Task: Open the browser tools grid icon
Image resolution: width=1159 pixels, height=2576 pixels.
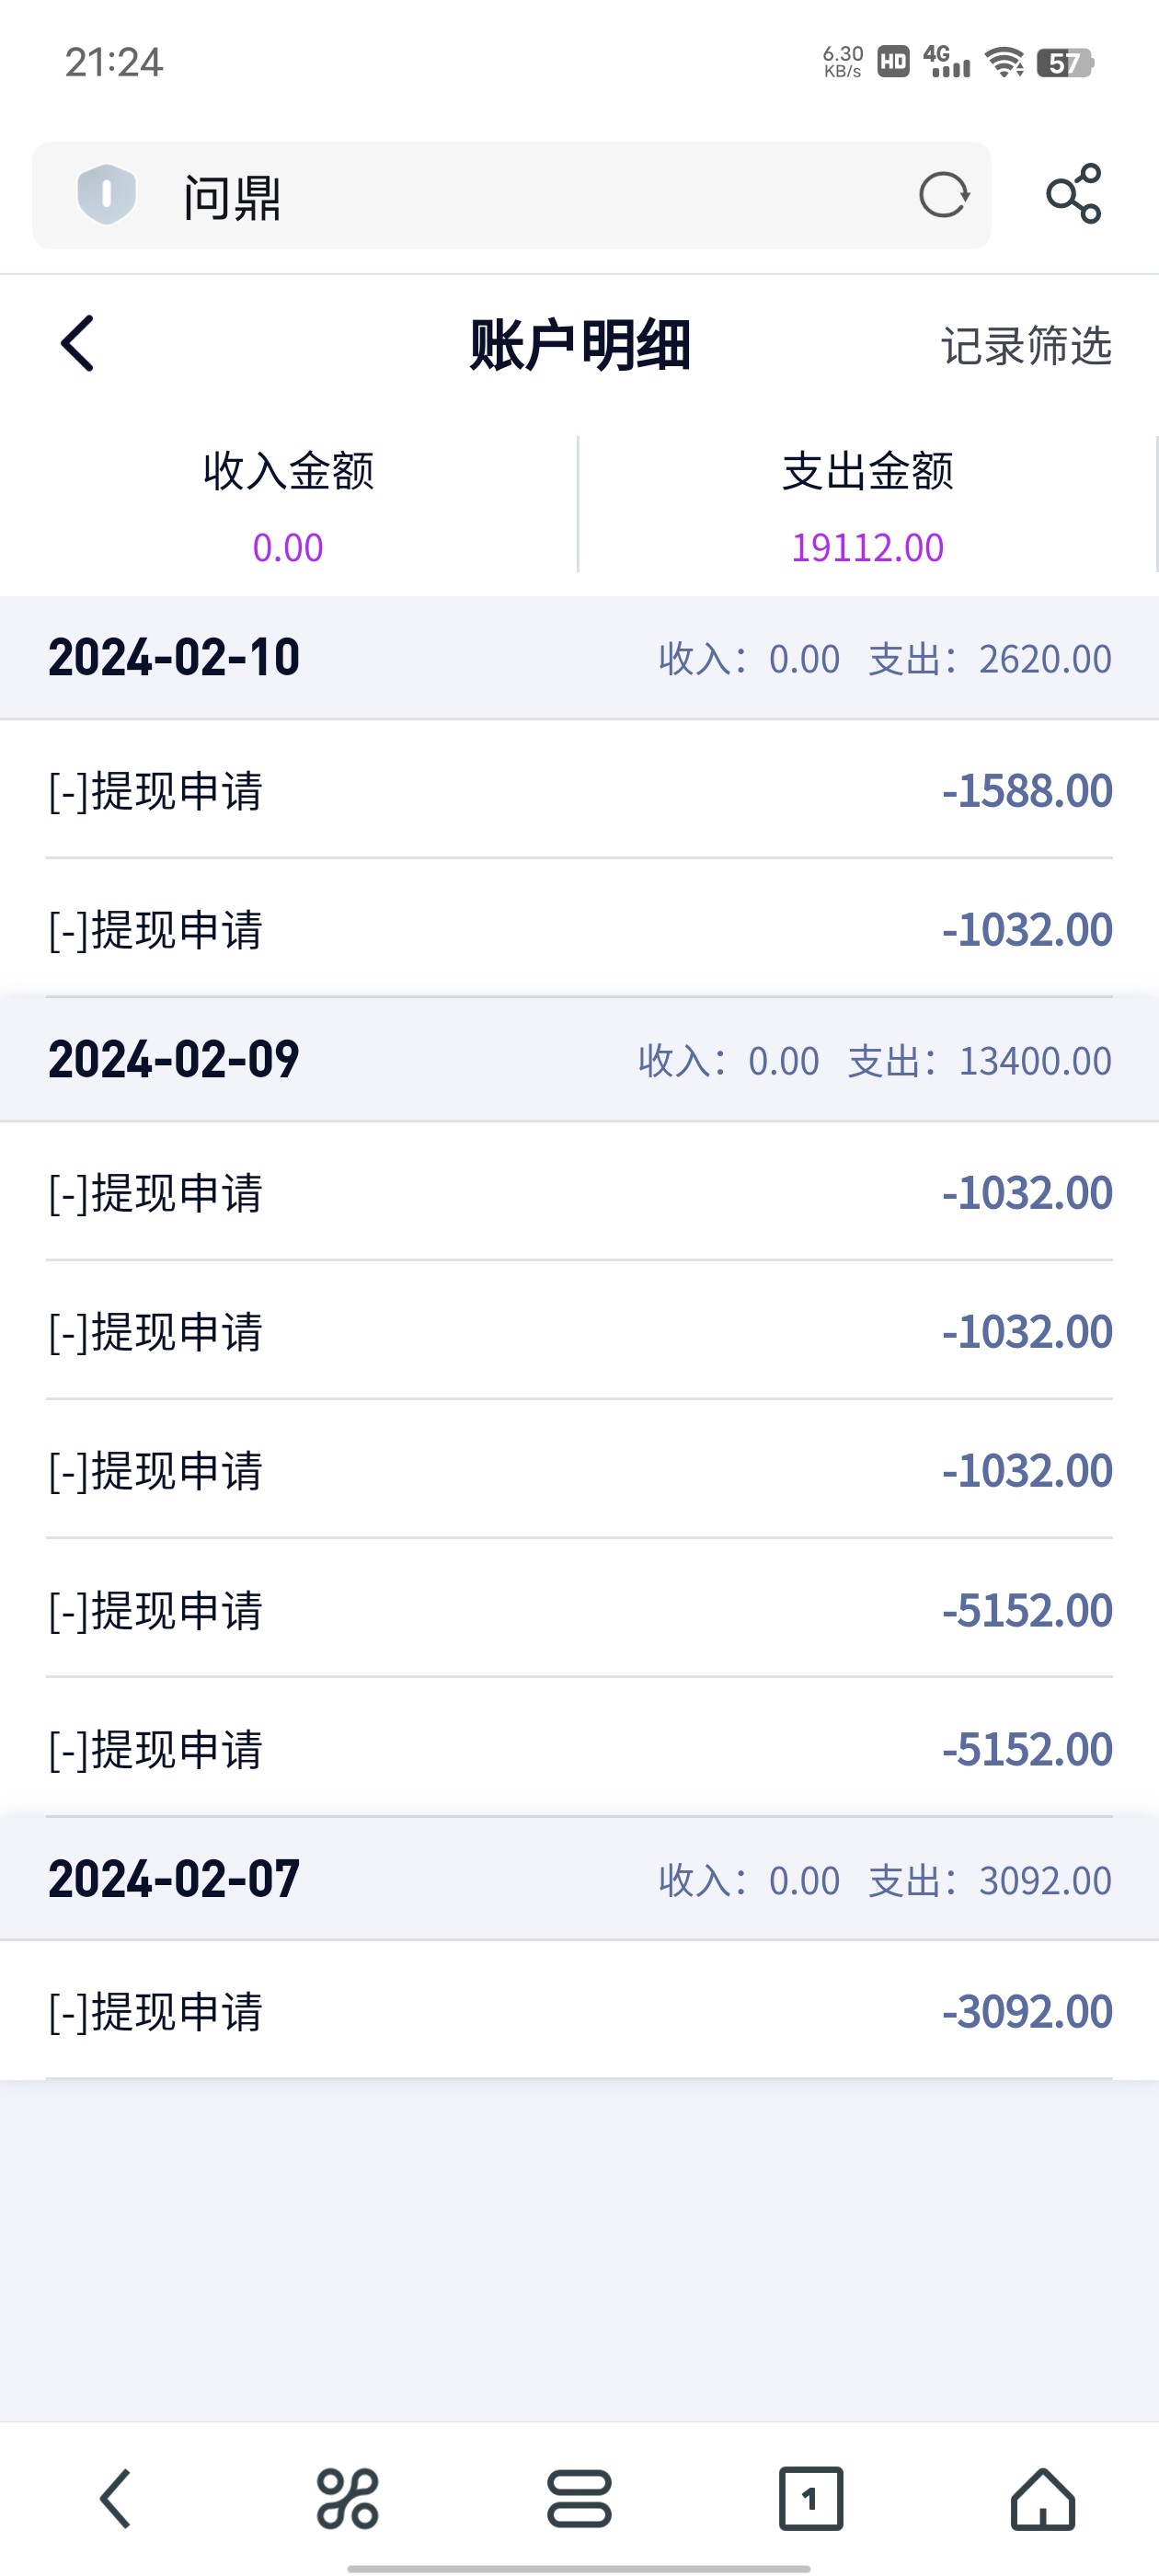Action: 347,2498
